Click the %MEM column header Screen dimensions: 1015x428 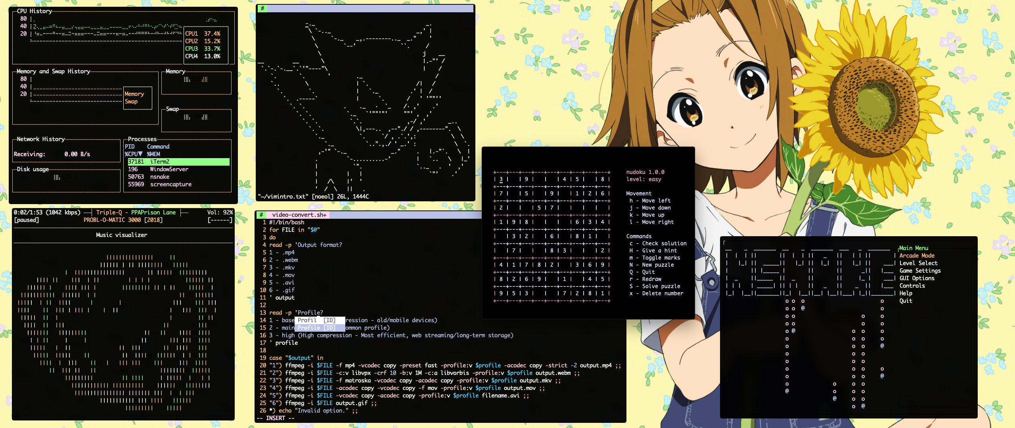point(153,154)
